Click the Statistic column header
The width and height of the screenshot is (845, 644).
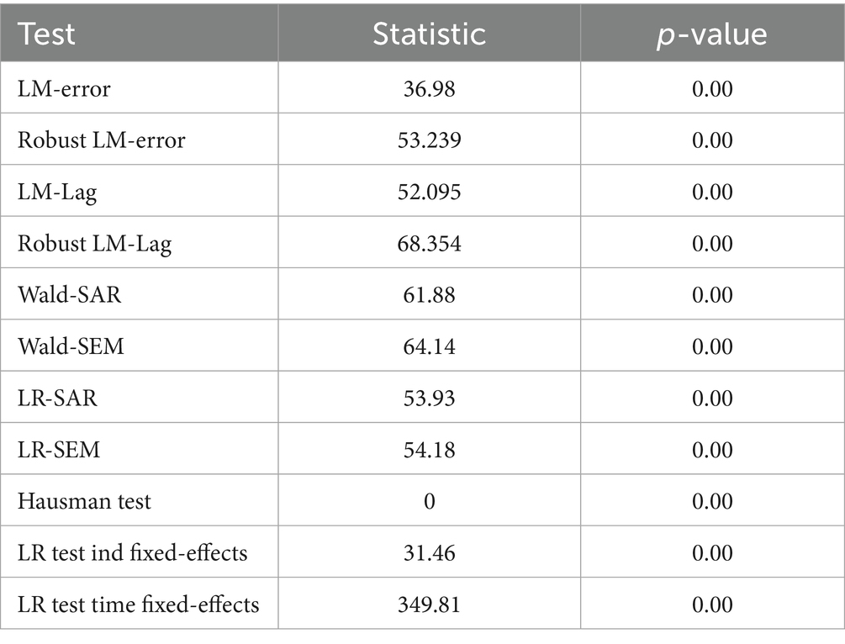[429, 34]
